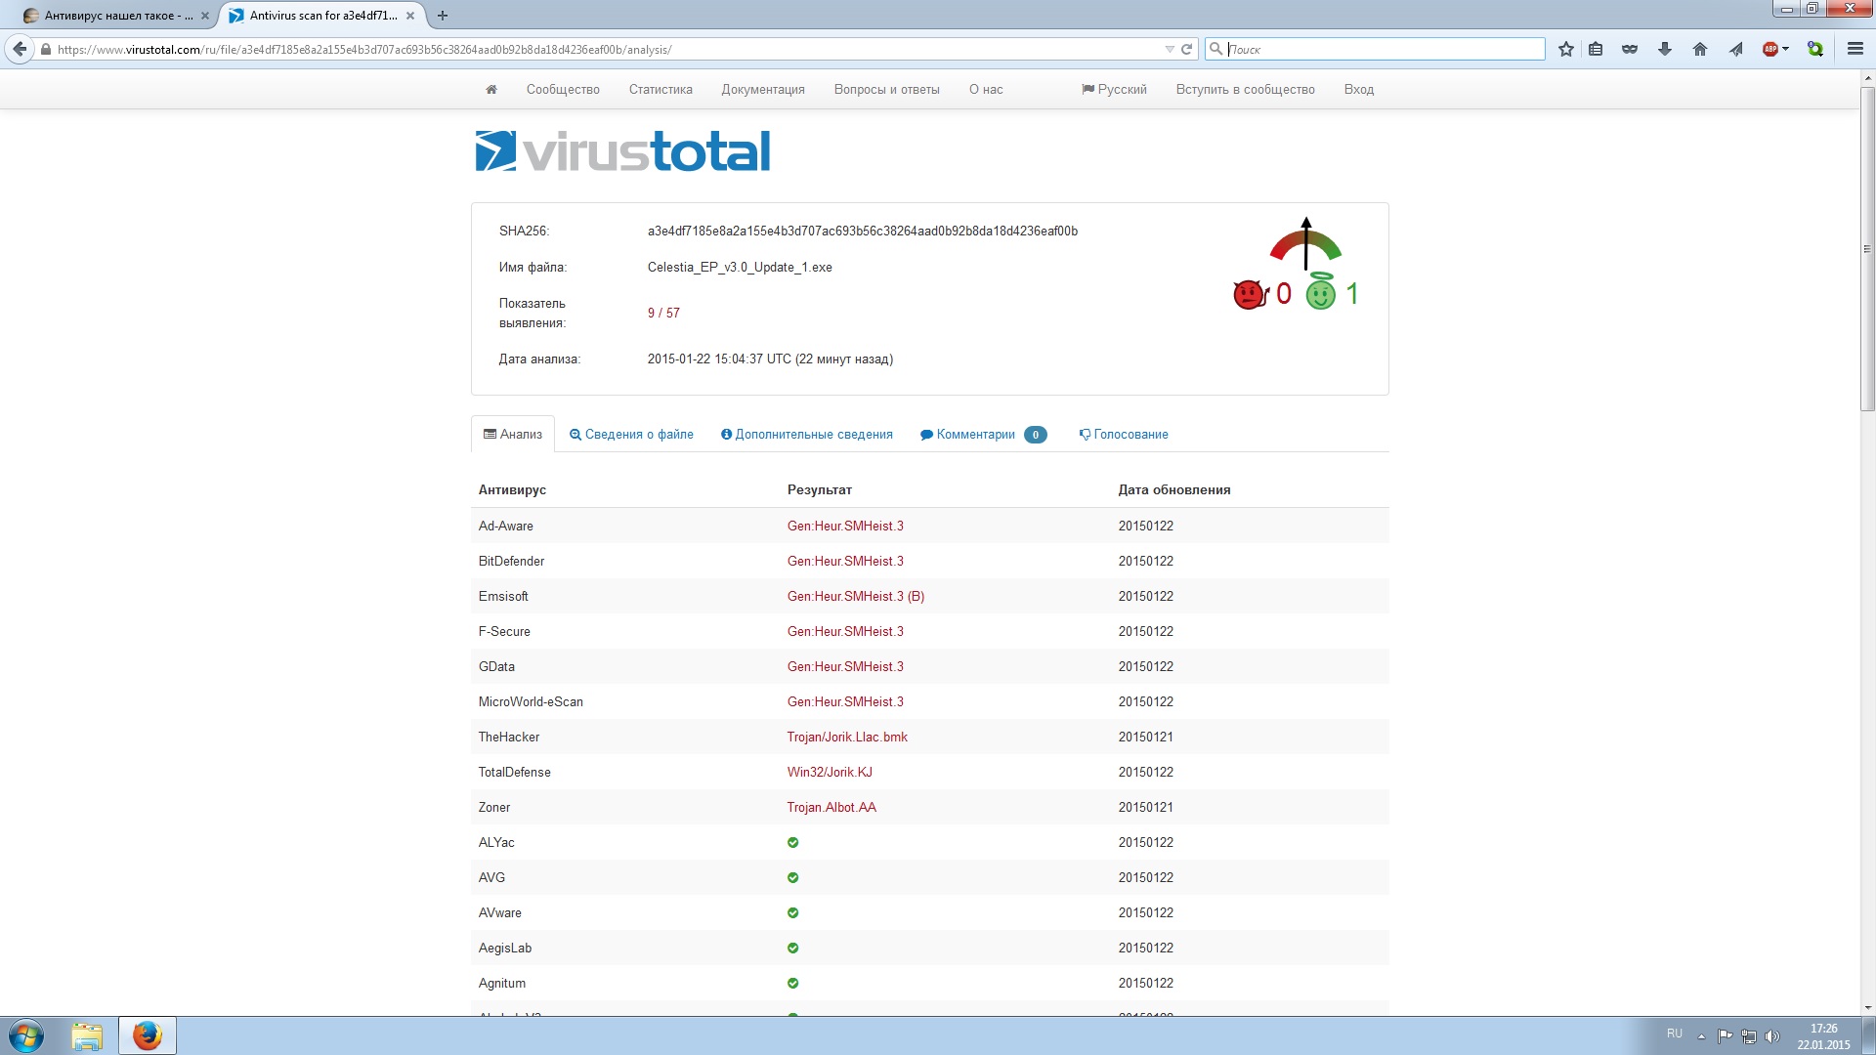Click the green check in the AegisLab row
Screen dimensions: 1876x1055
click(x=793, y=948)
